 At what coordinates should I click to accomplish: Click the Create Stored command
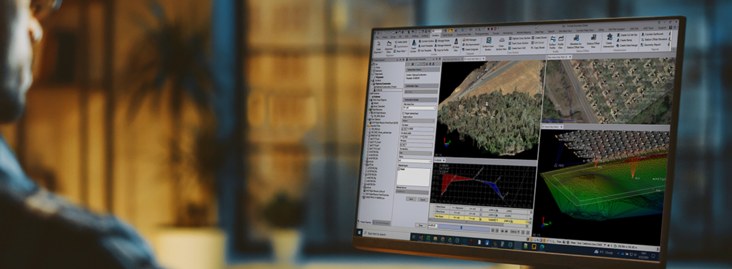coord(539,38)
